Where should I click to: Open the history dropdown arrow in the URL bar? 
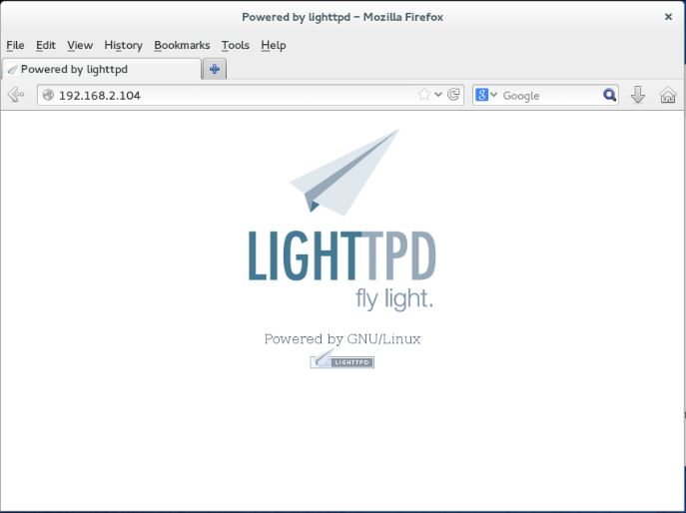coord(438,95)
